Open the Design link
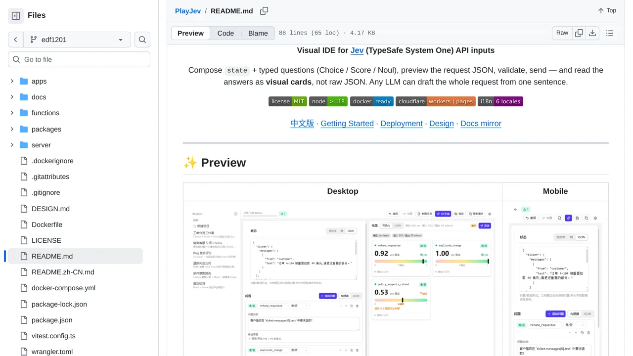Screen dimensions: 633x356 [x=442, y=124]
